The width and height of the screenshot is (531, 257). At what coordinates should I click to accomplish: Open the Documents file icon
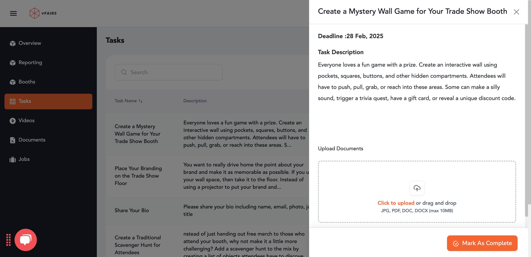13,140
